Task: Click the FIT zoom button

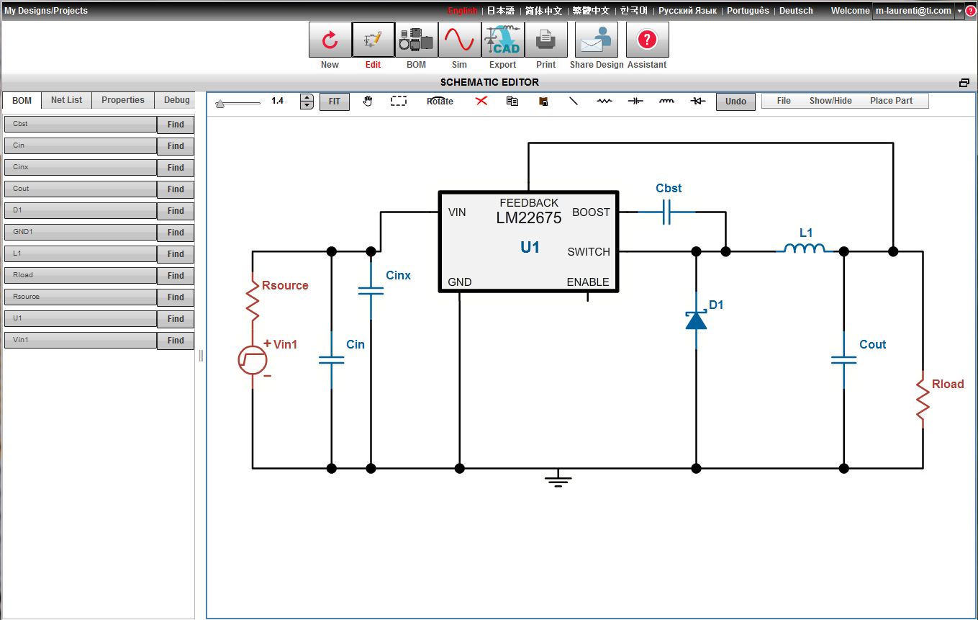Action: (x=335, y=102)
